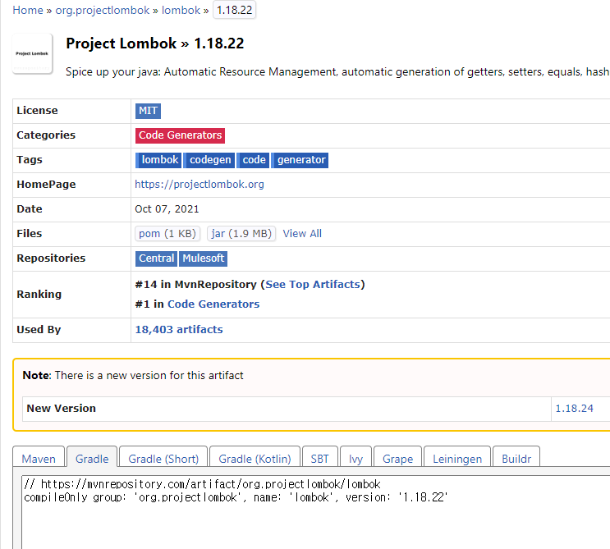Select the codegen tag
Screen dimensions: 610x549
pos(209,160)
